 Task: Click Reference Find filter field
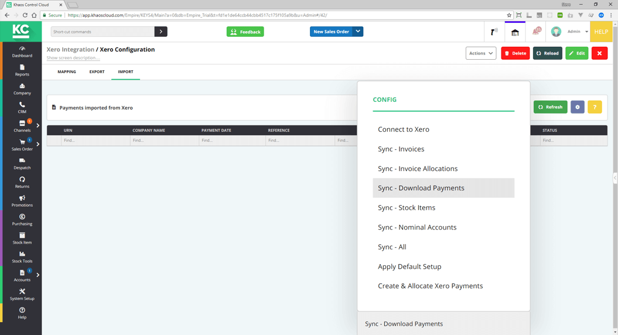point(301,141)
